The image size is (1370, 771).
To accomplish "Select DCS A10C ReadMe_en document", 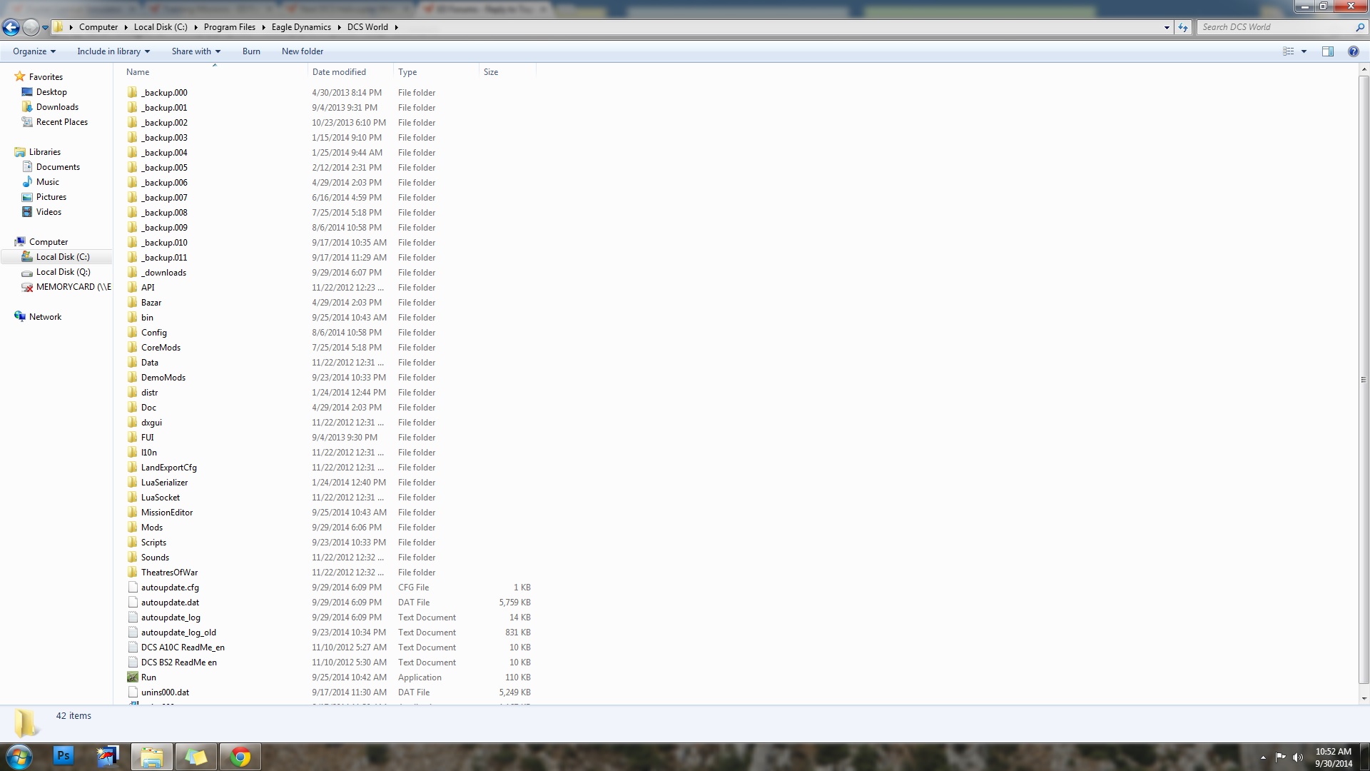I will click(x=183, y=647).
